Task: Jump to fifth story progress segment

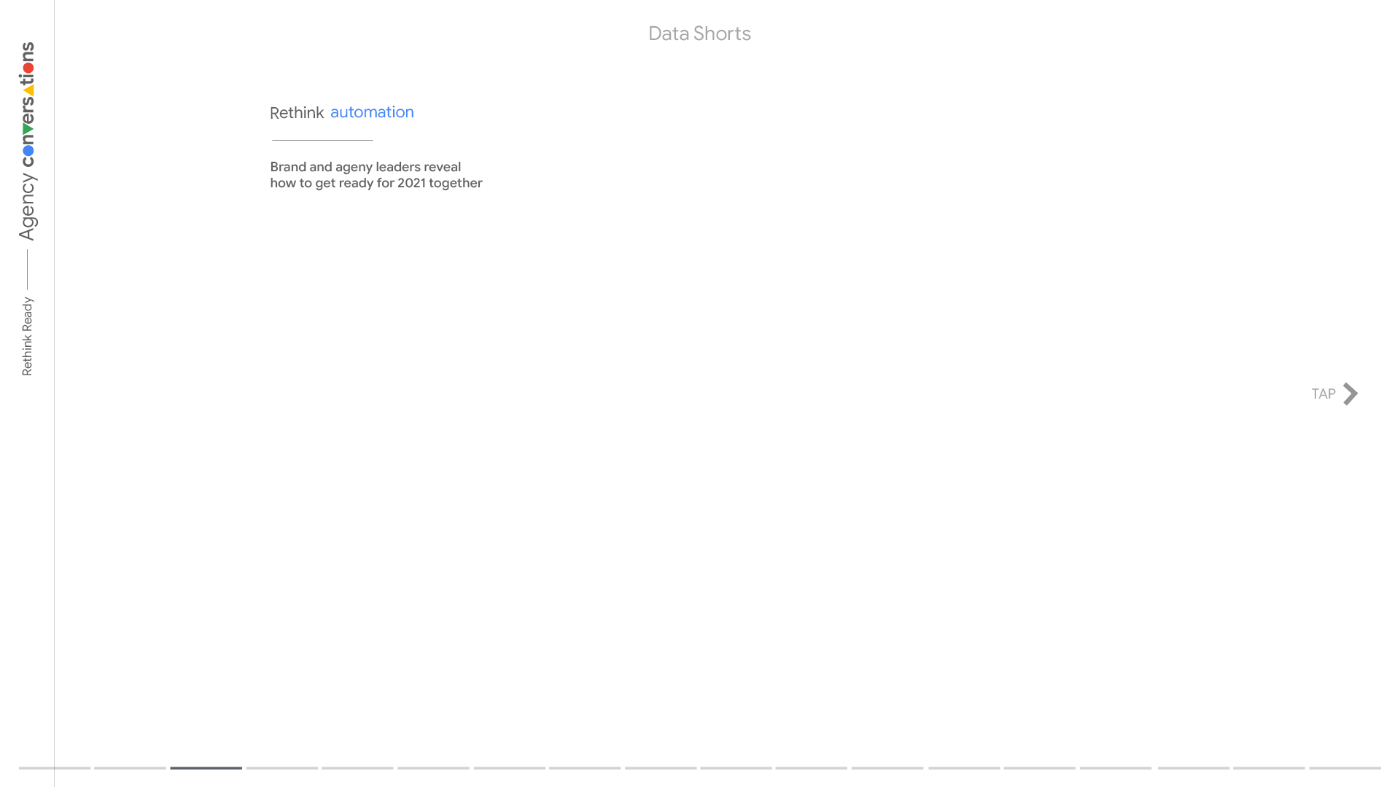Action: click(x=357, y=767)
